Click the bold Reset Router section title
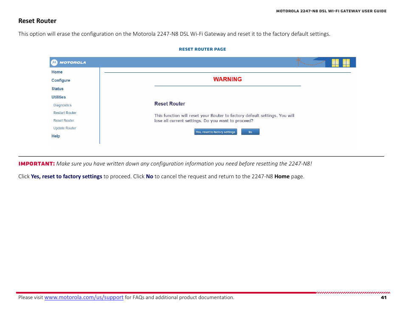 [37, 21]
